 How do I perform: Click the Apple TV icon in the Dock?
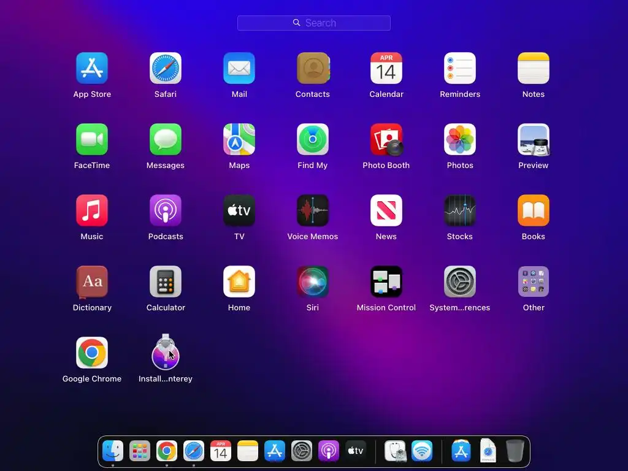[x=356, y=451]
